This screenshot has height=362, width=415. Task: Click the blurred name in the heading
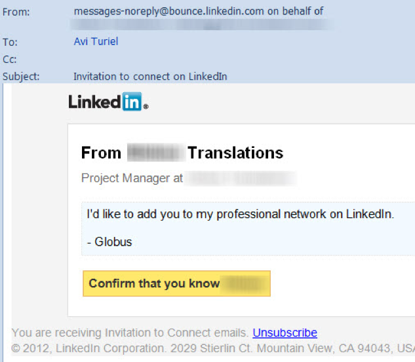click(155, 153)
